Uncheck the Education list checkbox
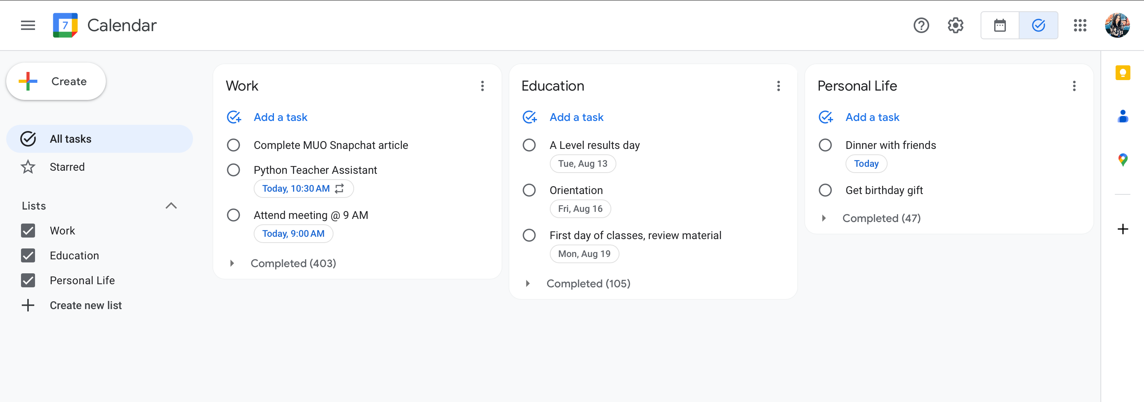Viewport: 1144px width, 402px height. point(28,255)
